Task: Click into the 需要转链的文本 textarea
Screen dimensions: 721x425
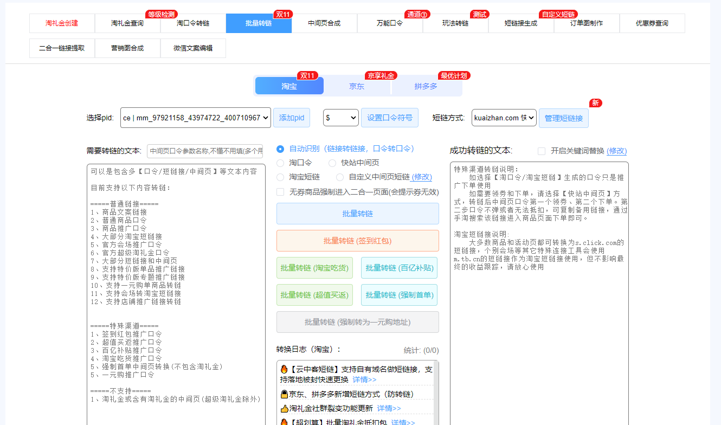Action: [x=176, y=294]
